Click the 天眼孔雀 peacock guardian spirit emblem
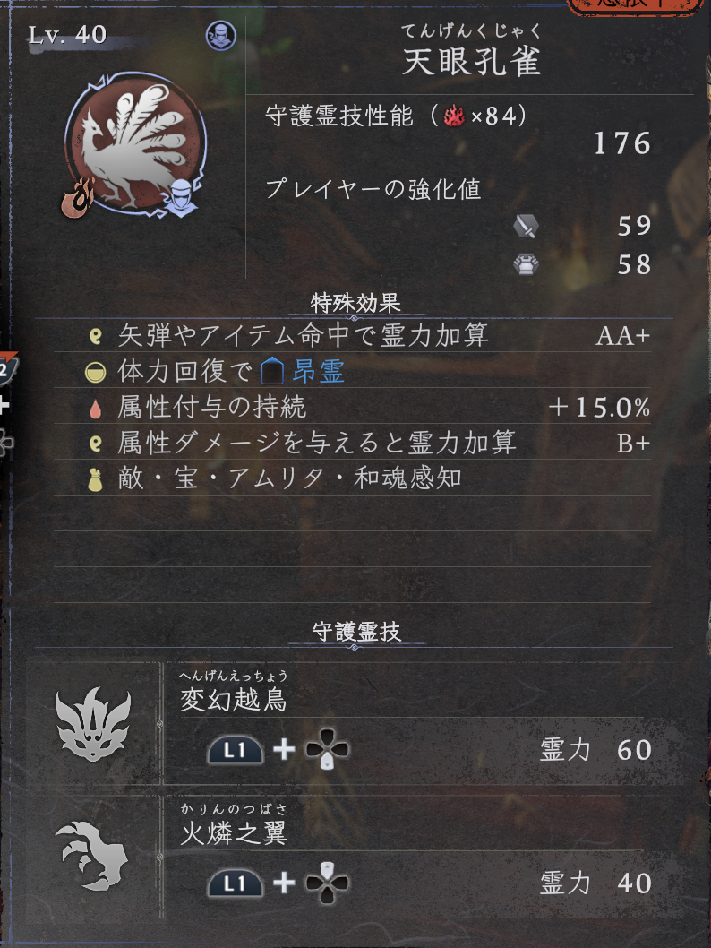 [x=135, y=144]
